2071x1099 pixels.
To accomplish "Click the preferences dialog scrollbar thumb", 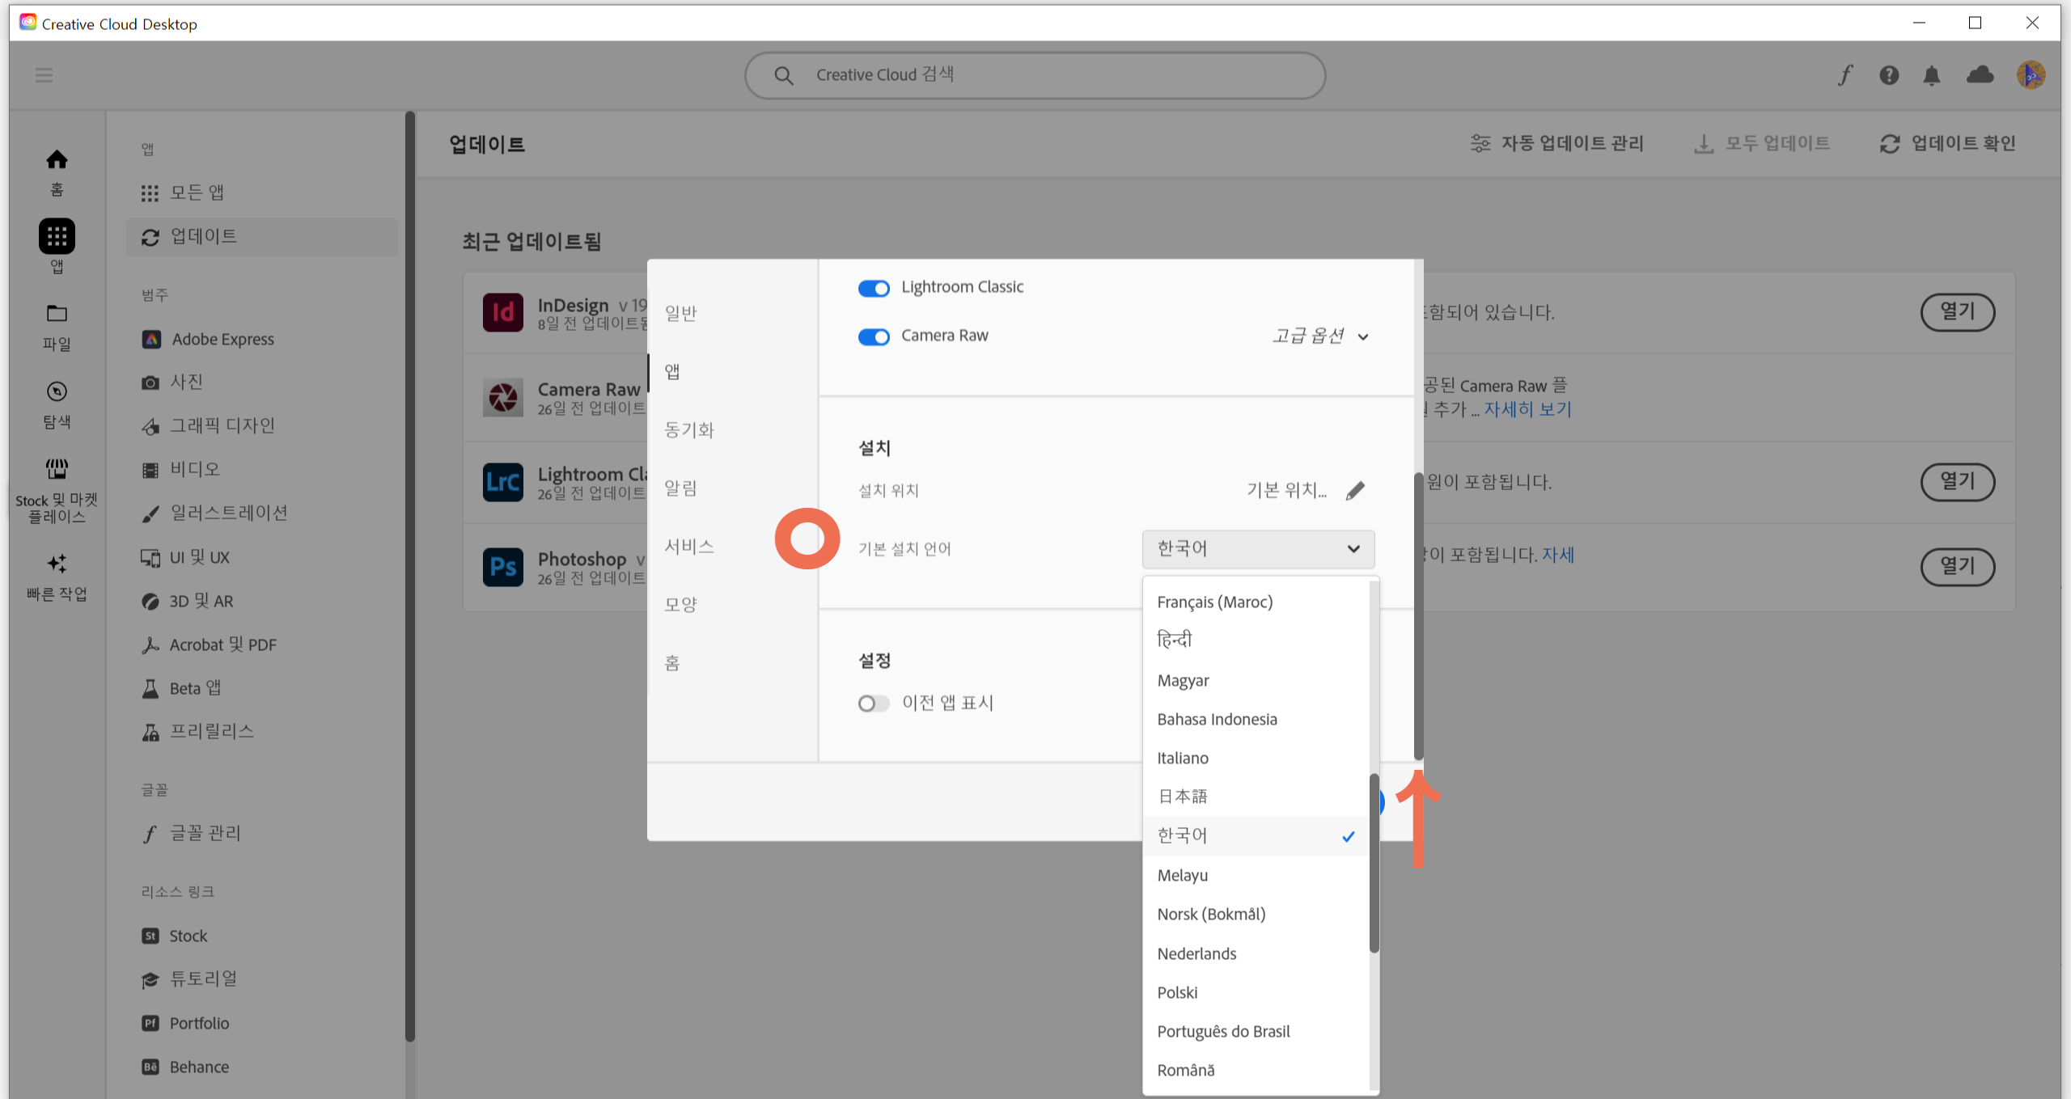I will click(x=1418, y=616).
